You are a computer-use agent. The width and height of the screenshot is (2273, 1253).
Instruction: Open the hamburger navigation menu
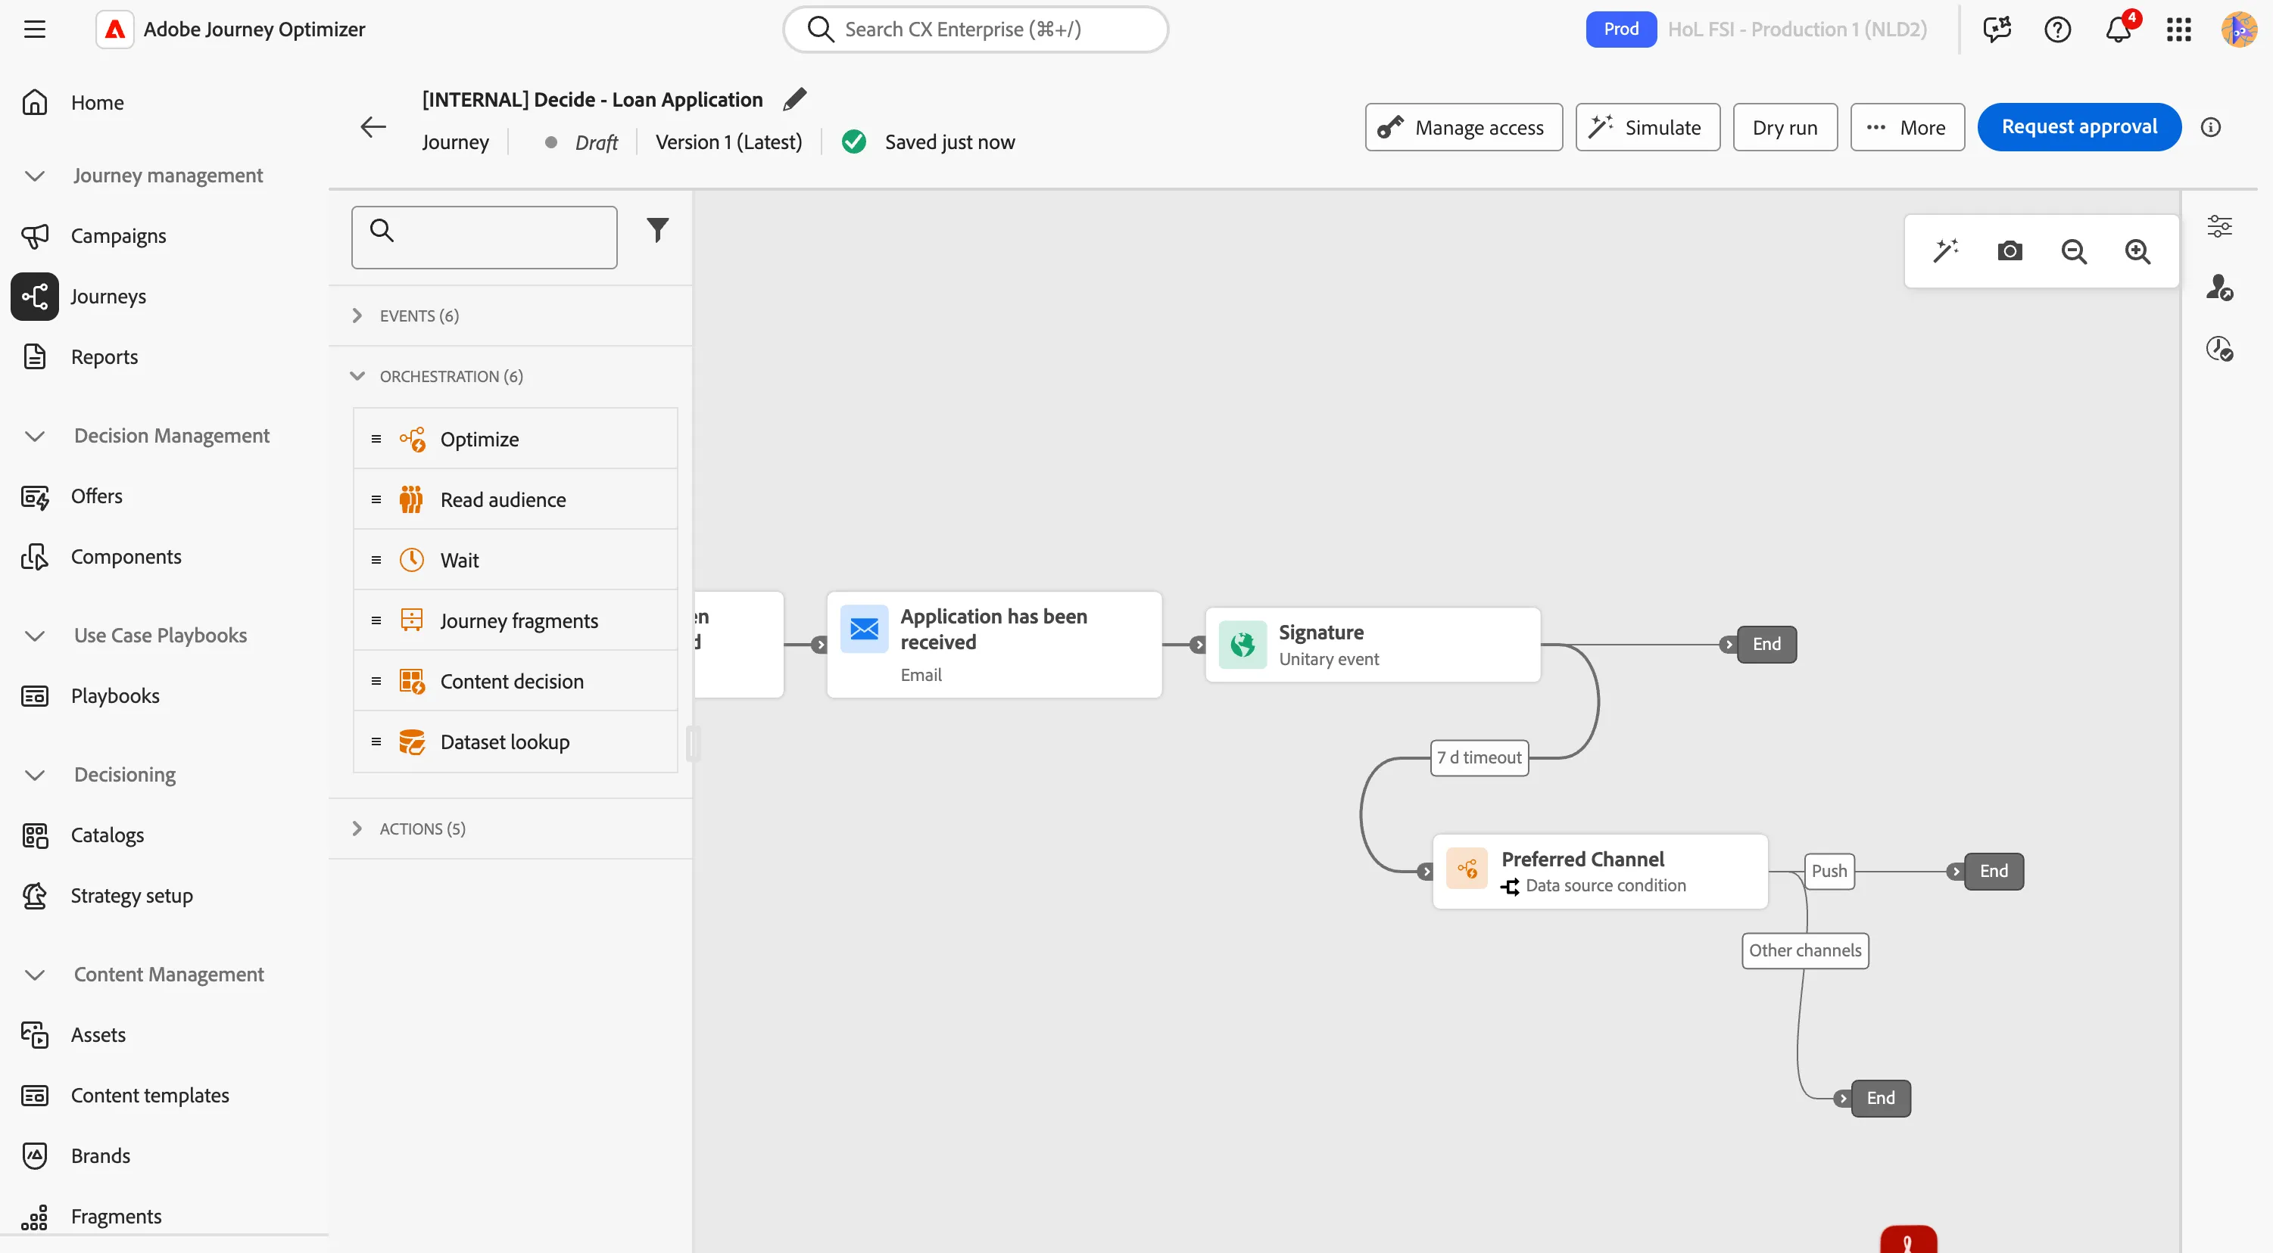(34, 29)
